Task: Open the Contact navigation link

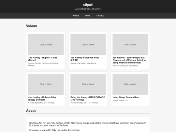Action: coord(100,16)
